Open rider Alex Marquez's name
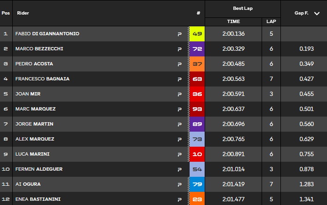Screen dimensions: 327x205 point(35,139)
